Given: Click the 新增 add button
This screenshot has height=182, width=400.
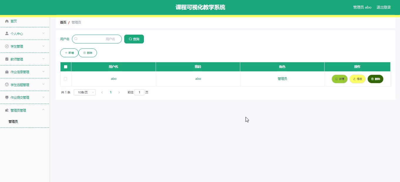Looking at the screenshot, I should (x=69, y=53).
